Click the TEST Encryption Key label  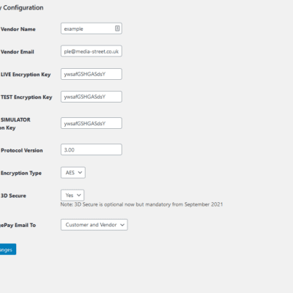(26, 97)
